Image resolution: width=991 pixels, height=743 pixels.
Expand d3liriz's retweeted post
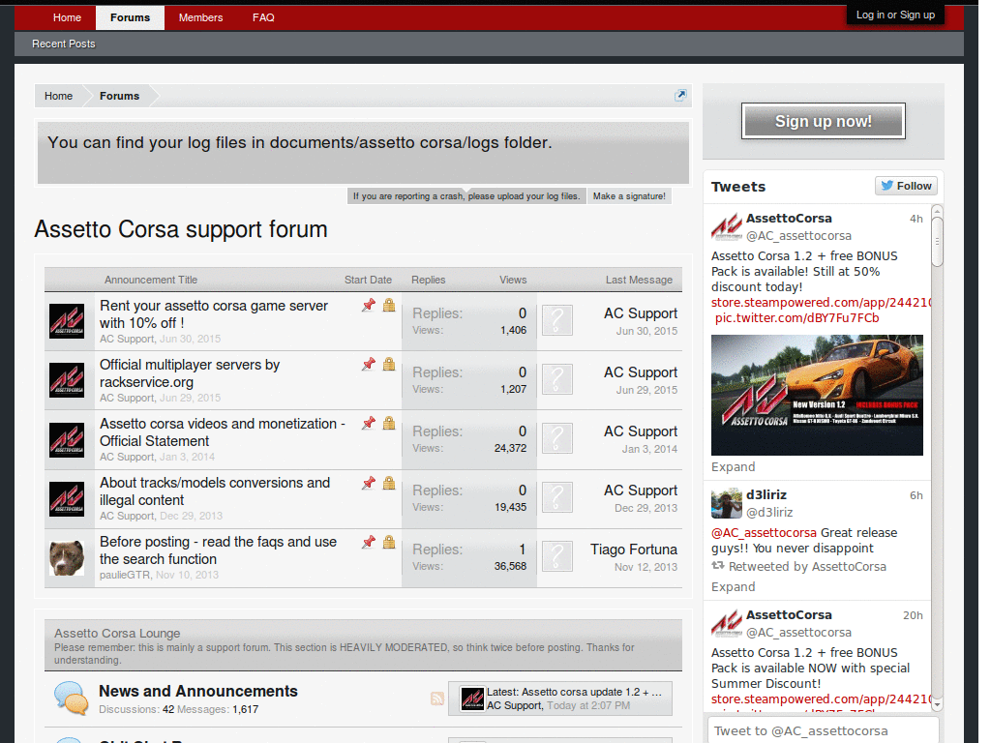733,587
